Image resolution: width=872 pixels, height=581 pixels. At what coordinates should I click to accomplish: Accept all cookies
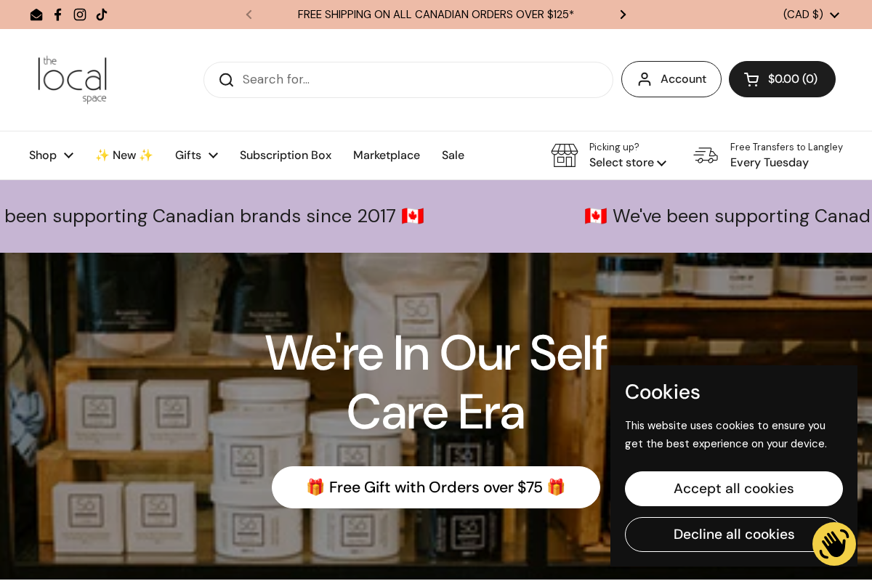[x=734, y=489]
